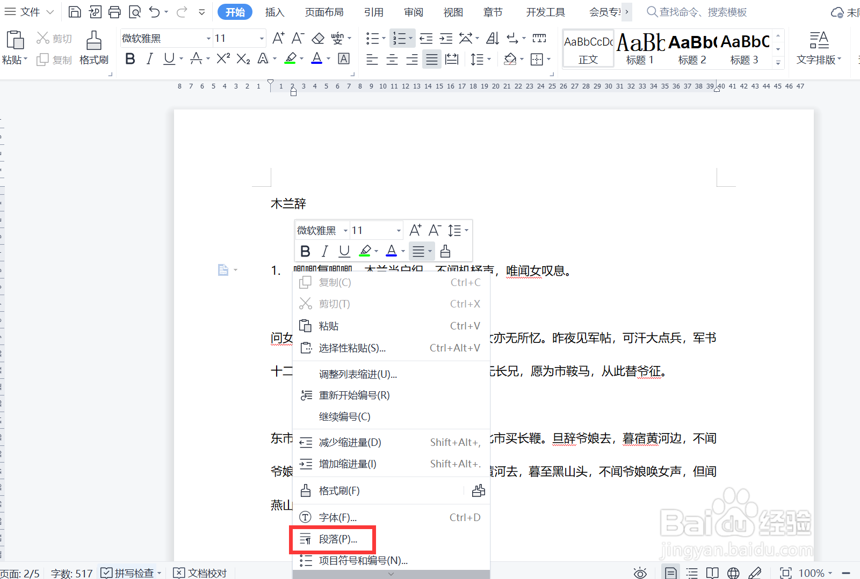
Task: Choose 粘贴 in the context menu
Action: [391, 326]
